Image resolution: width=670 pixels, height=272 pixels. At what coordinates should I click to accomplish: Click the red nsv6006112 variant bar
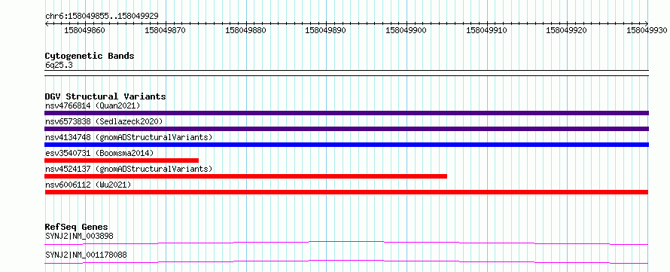coord(346,192)
